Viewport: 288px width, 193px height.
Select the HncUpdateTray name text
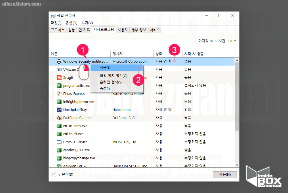click(75, 110)
